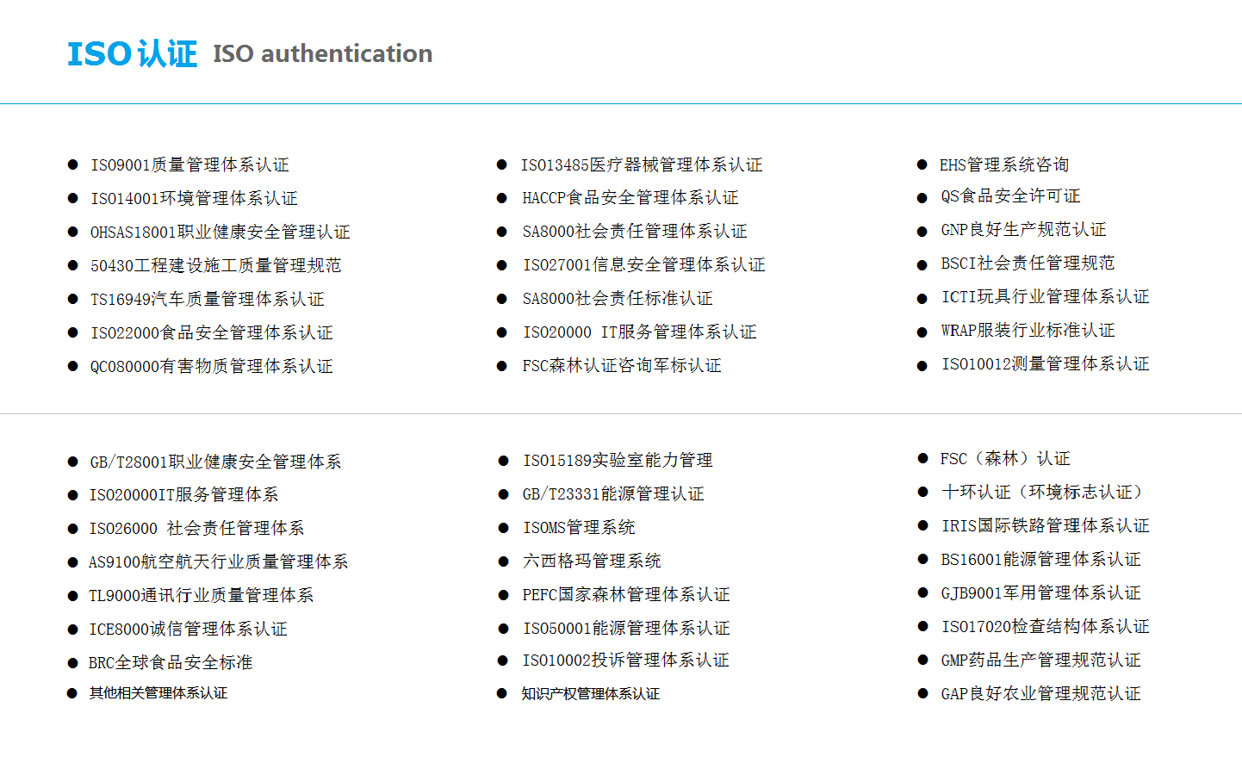The image size is (1242, 763).
Task: Select ISO50001能源管理体系认证
Action: (x=626, y=628)
